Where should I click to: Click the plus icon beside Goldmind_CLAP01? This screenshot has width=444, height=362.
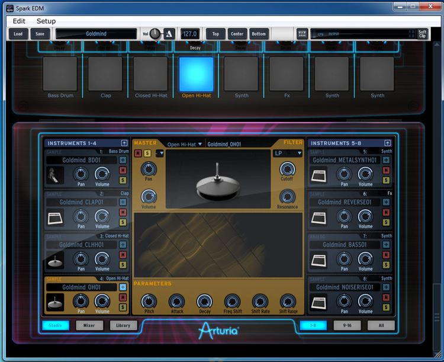pos(123,202)
